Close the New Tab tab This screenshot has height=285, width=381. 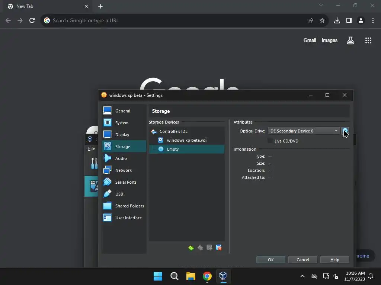point(86,6)
